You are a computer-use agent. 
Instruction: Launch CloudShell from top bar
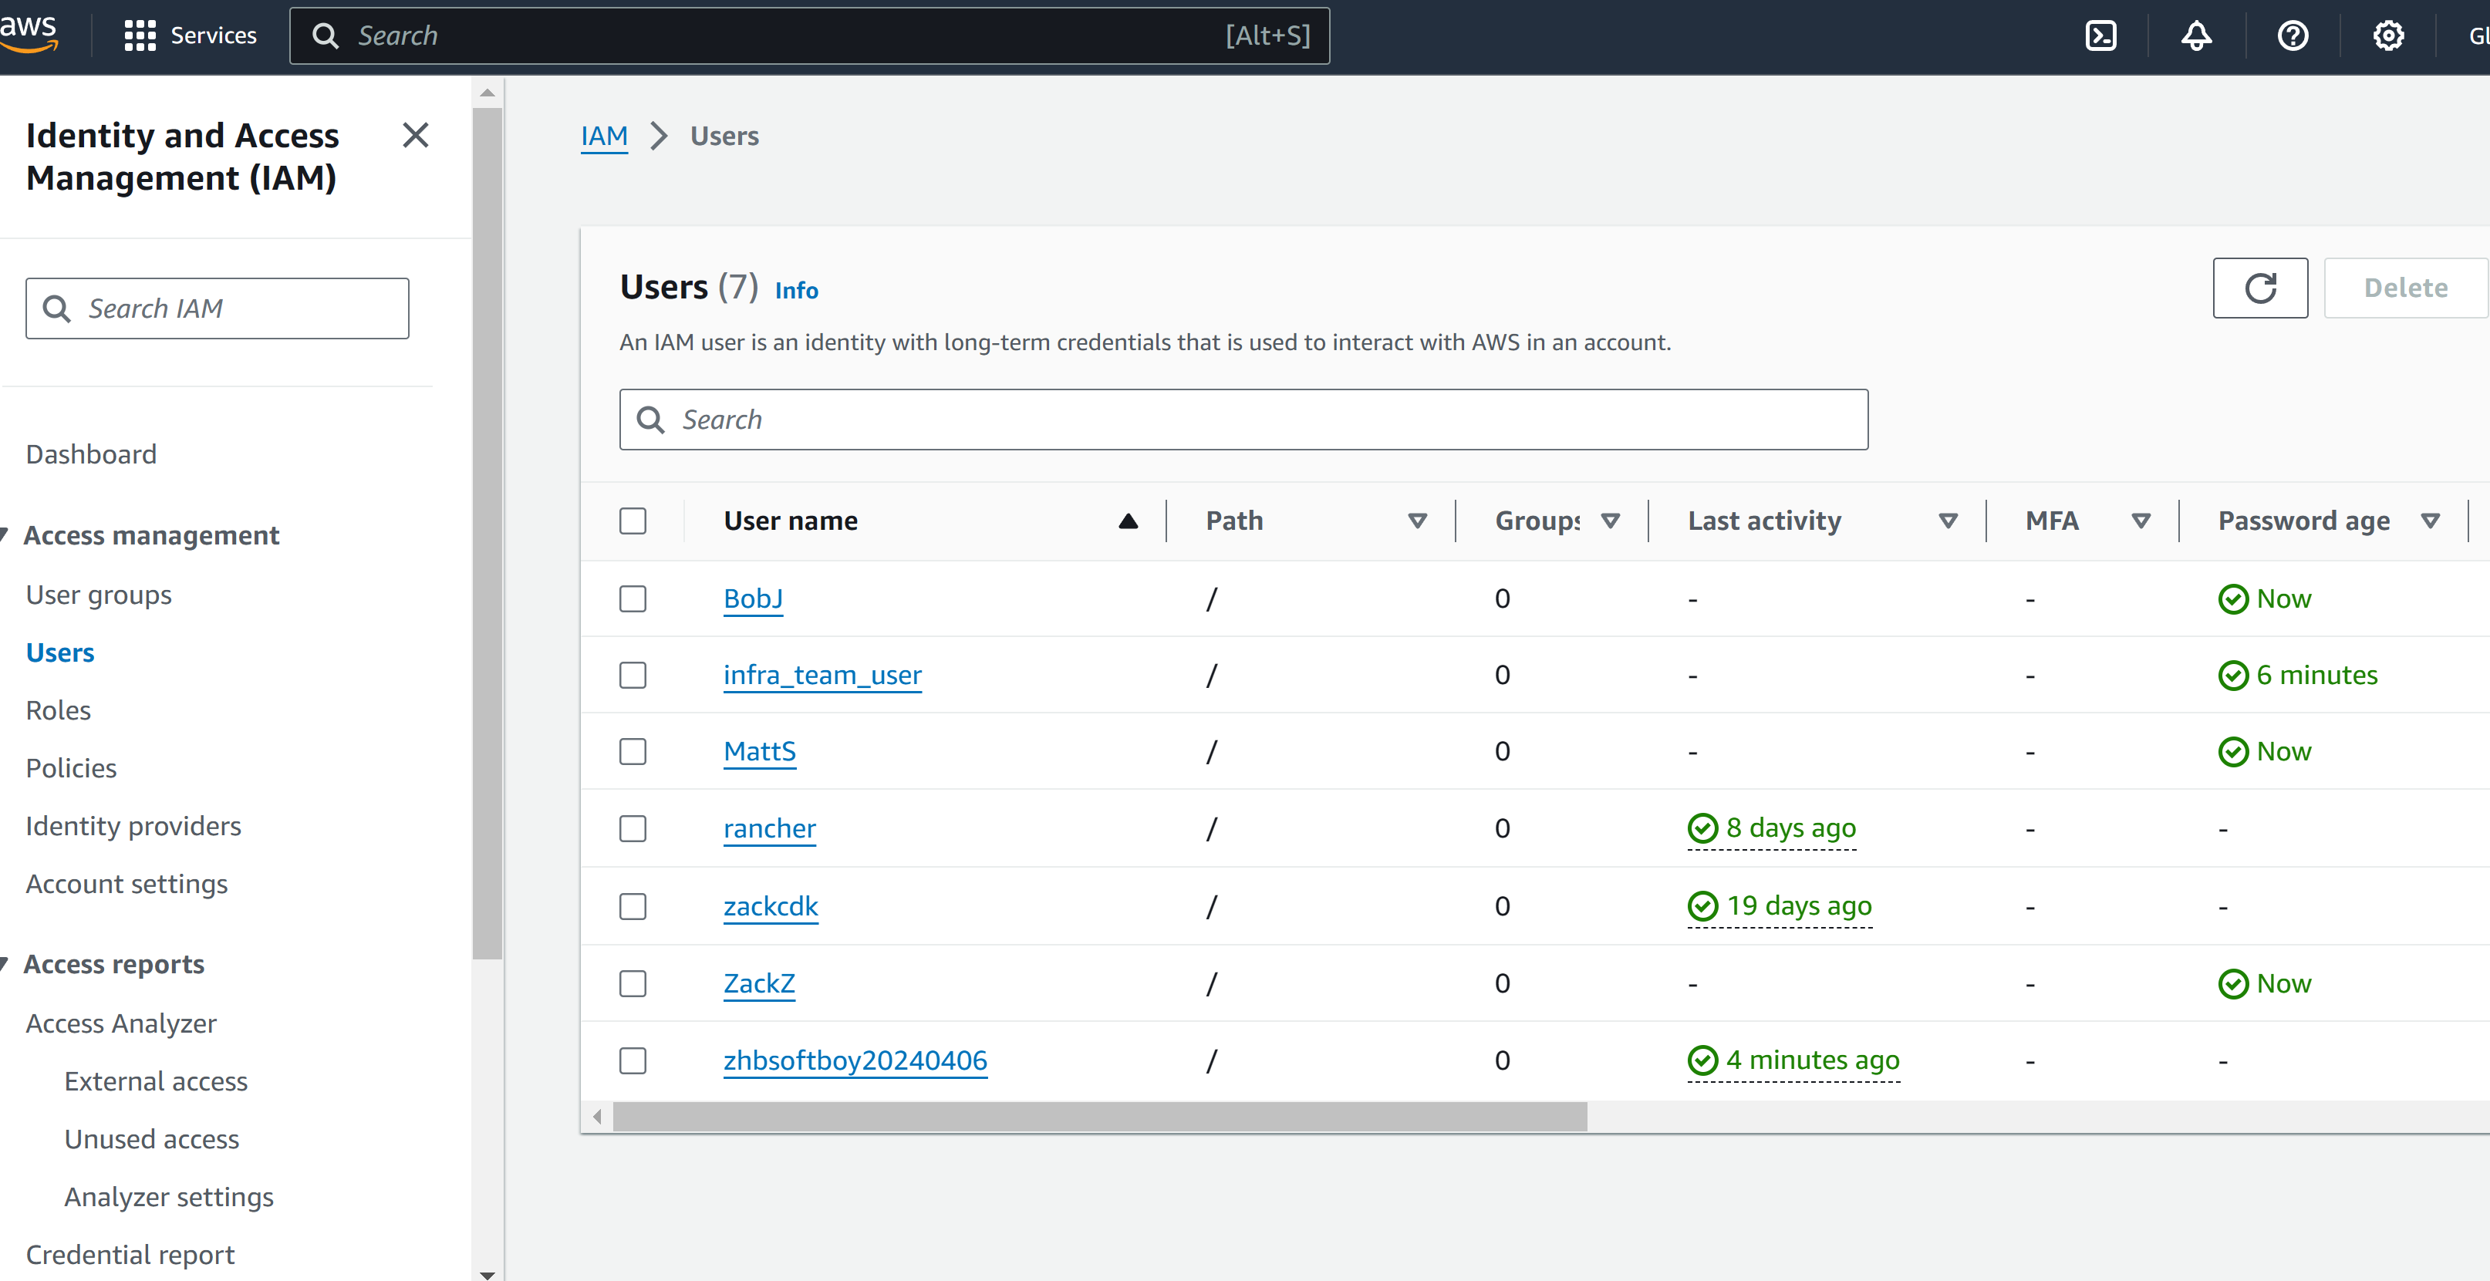(2100, 35)
